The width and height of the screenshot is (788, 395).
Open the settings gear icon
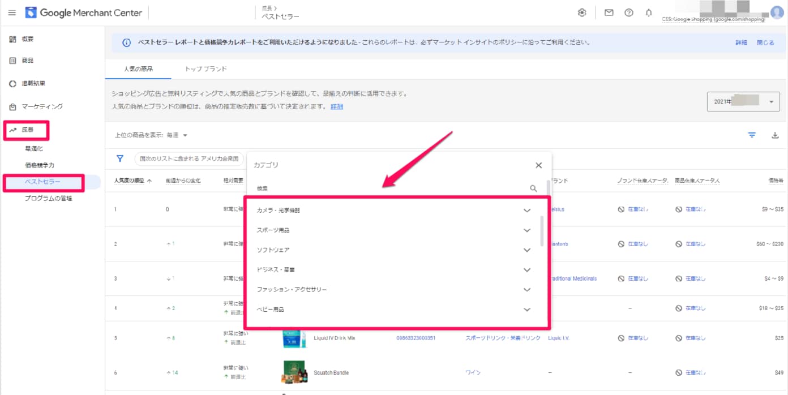click(x=581, y=12)
